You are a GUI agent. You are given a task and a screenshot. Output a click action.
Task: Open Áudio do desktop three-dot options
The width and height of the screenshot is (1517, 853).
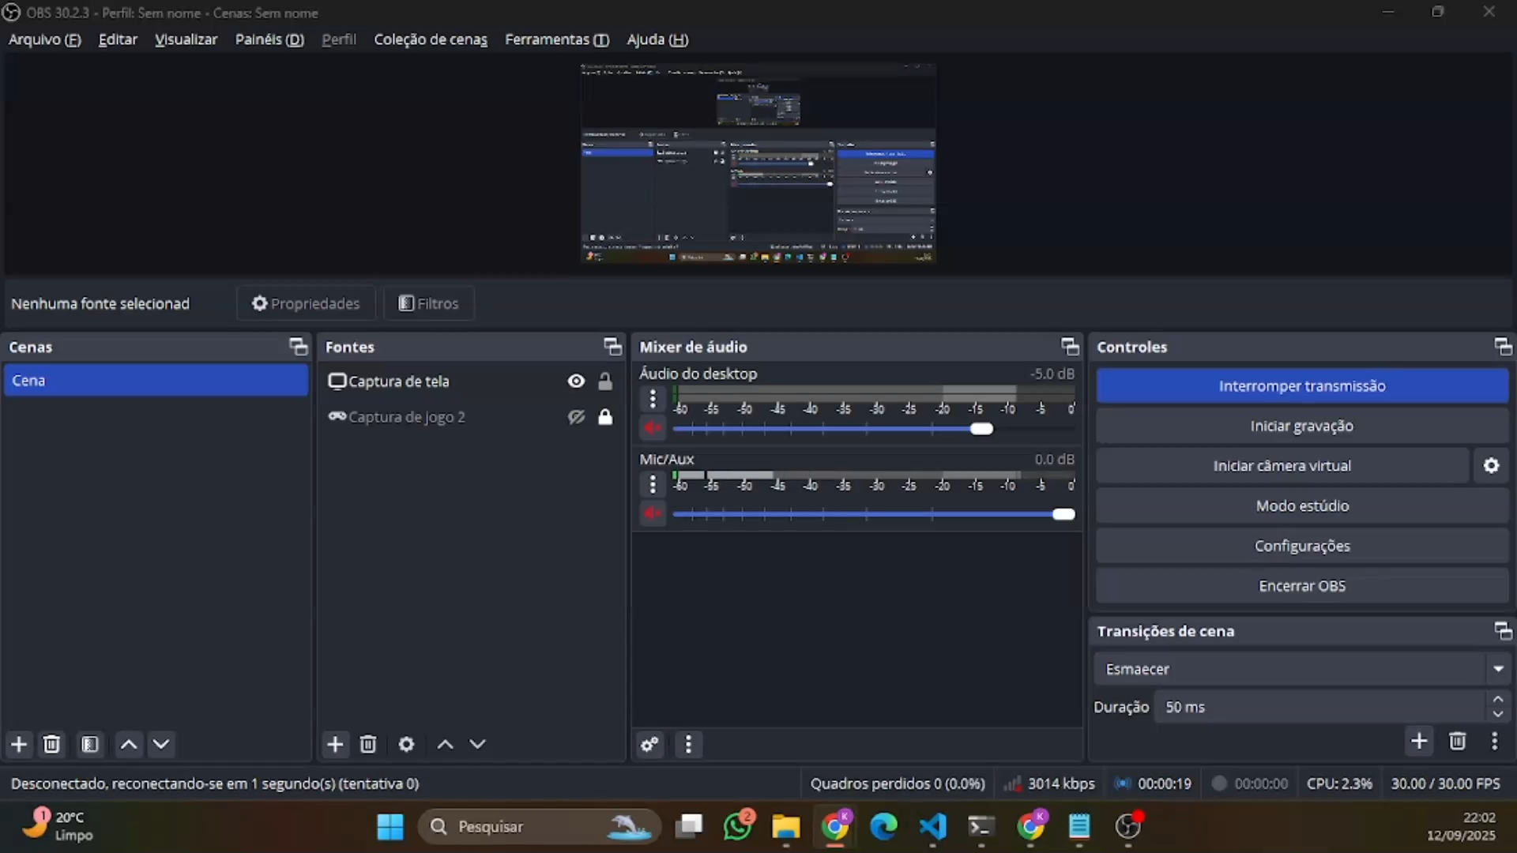tap(653, 399)
